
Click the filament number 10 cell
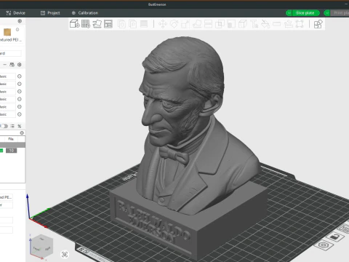[x=12, y=151]
